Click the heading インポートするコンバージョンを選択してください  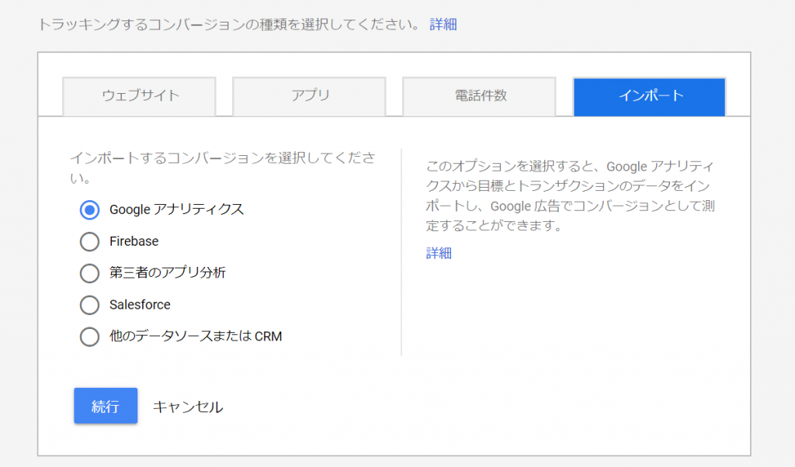click(x=223, y=168)
